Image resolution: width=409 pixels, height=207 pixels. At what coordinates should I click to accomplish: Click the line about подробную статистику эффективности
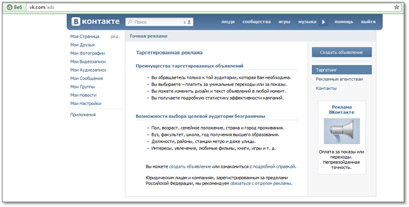[x=217, y=98]
